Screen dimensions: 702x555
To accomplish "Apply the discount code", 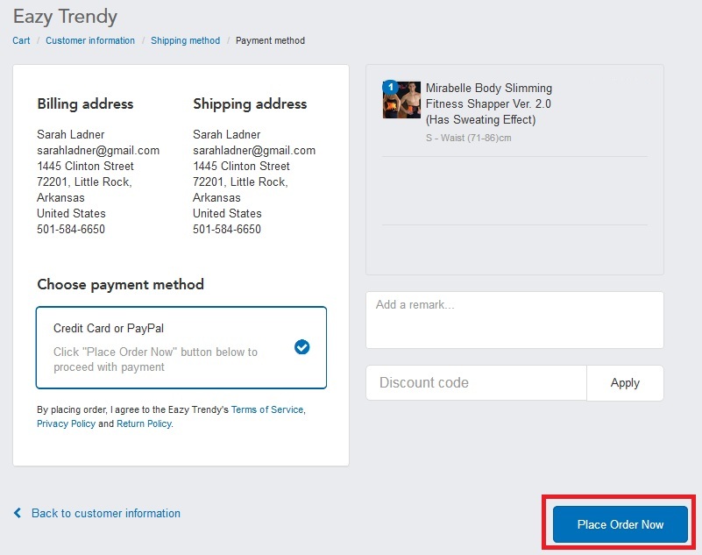I will point(625,383).
